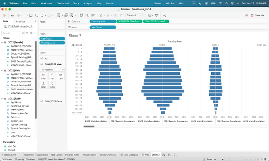This screenshot has height=161, width=269.
Task: Open the Automatic mark type dropdown
Action: [x=52, y=69]
